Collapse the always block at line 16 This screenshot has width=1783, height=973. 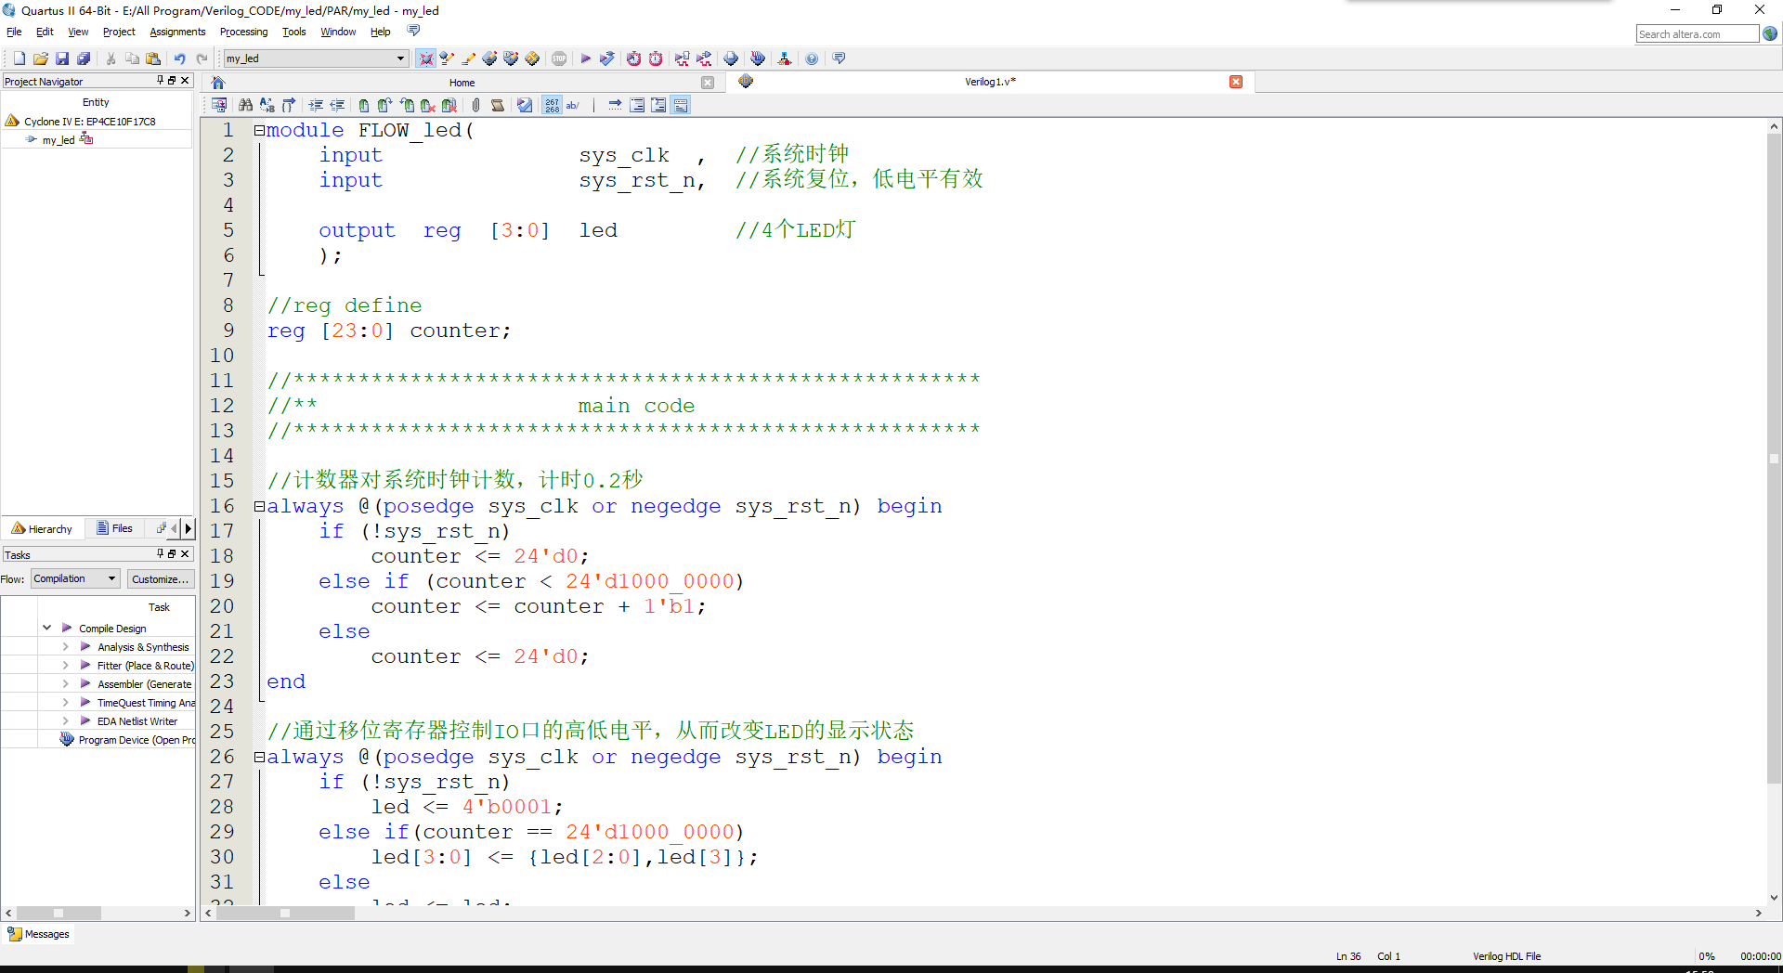pos(259,507)
